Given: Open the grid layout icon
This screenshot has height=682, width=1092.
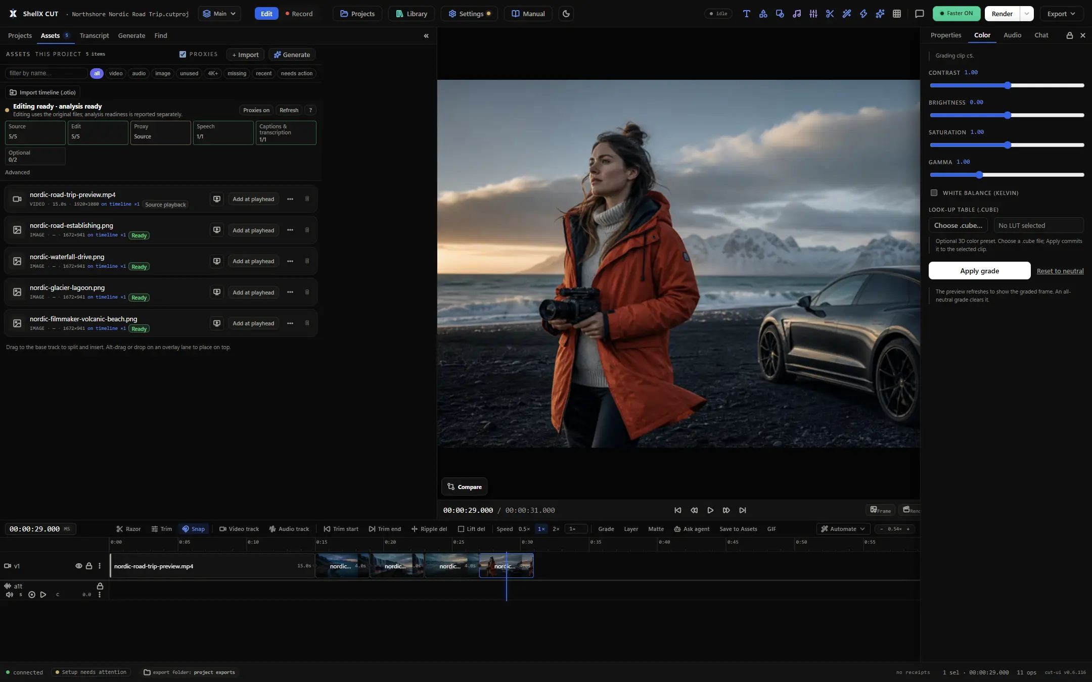Looking at the screenshot, I should point(896,14).
